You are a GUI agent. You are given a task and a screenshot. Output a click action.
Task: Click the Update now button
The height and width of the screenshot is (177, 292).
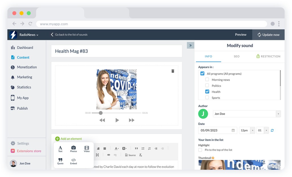click(268, 35)
